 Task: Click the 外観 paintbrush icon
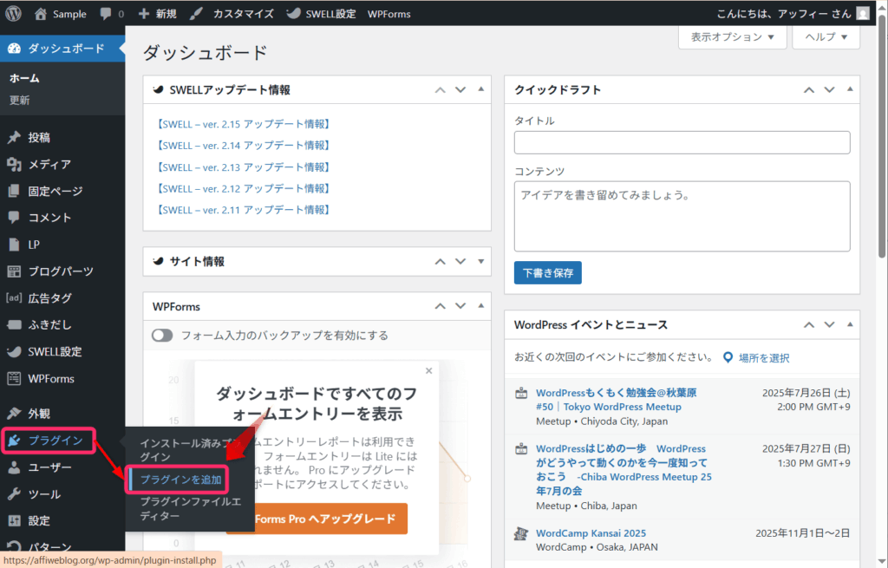click(14, 414)
